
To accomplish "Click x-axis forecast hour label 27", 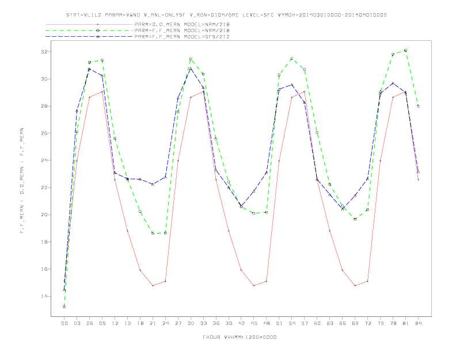I will 178,323.
